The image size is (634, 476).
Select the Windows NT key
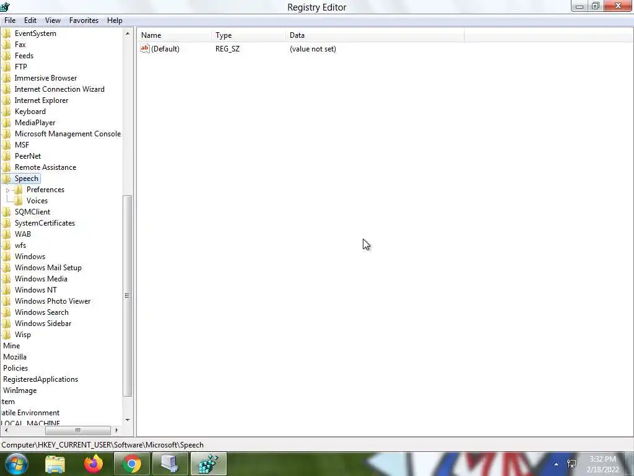point(36,290)
